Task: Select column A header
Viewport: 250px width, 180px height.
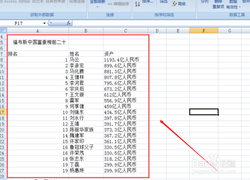Action: pyautogui.click(x=37, y=30)
